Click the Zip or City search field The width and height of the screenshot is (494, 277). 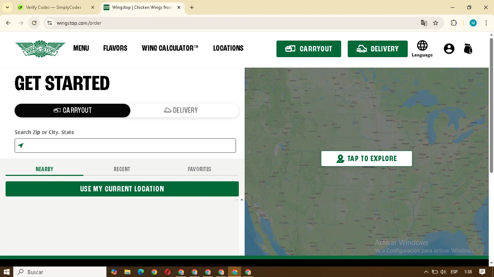(x=125, y=146)
